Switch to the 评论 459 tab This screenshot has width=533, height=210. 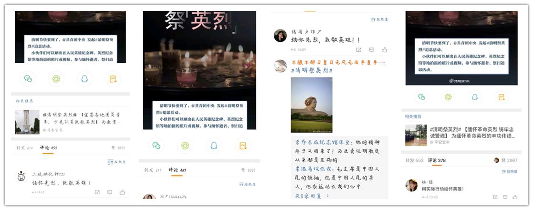coord(177,170)
